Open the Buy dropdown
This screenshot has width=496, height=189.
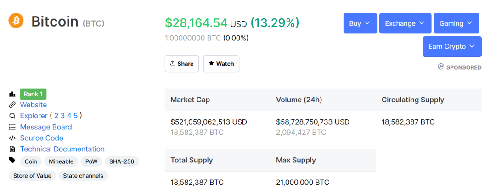pyautogui.click(x=360, y=23)
